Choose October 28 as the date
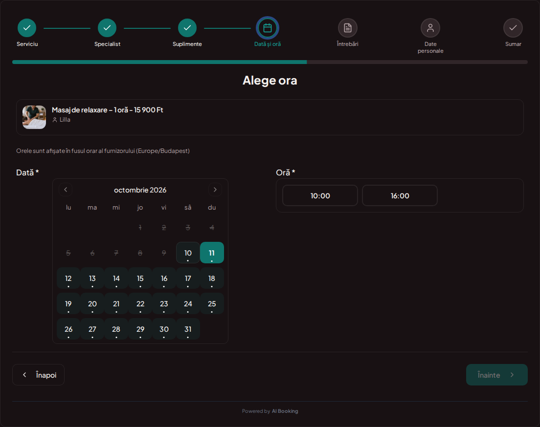Screen dimensions: 540x427 tap(116, 329)
